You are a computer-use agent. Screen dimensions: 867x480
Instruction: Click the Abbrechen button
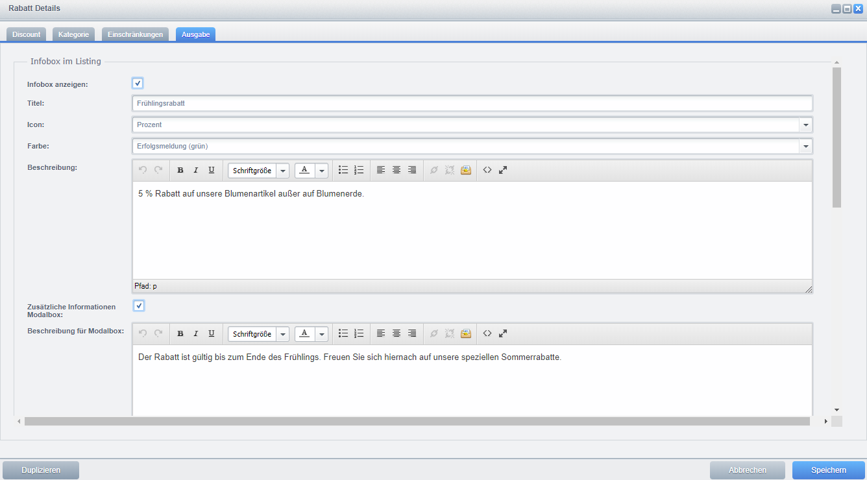click(x=748, y=470)
